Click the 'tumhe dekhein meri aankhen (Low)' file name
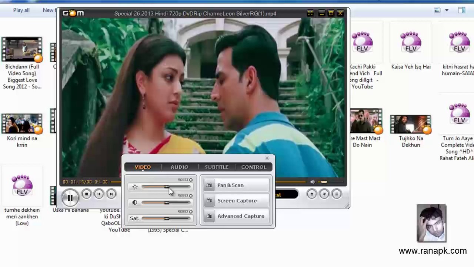 pyautogui.click(x=22, y=217)
